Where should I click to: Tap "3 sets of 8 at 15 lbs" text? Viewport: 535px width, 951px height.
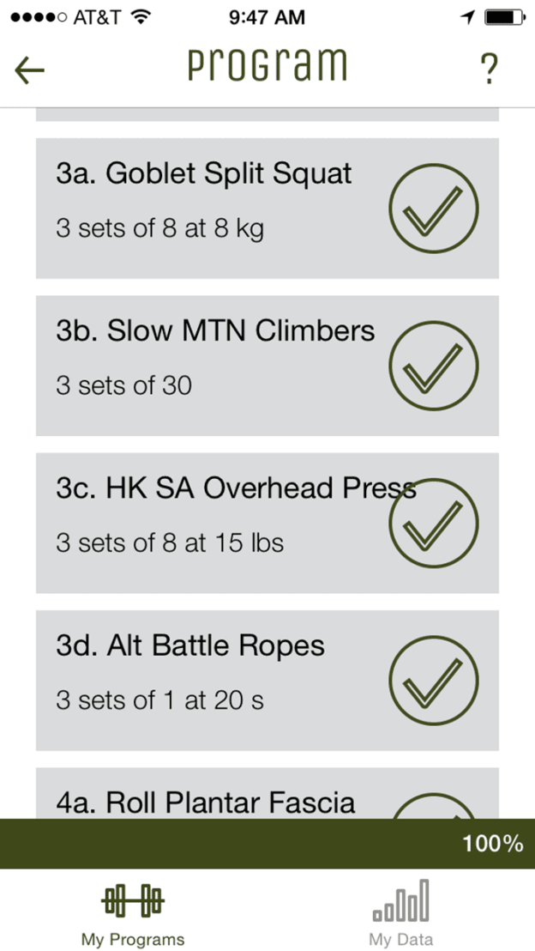pos(170,543)
